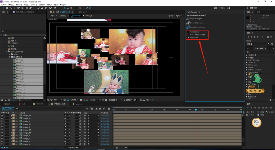This screenshot has width=275, height=150.
Task: Click the play button in preview panel
Action: pos(255,37)
